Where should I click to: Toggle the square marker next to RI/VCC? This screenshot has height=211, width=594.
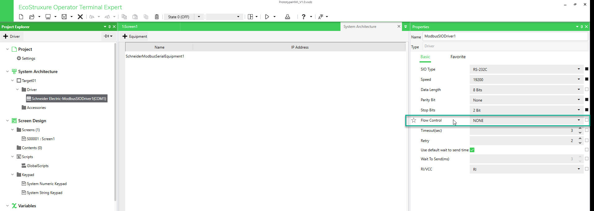[x=587, y=169]
